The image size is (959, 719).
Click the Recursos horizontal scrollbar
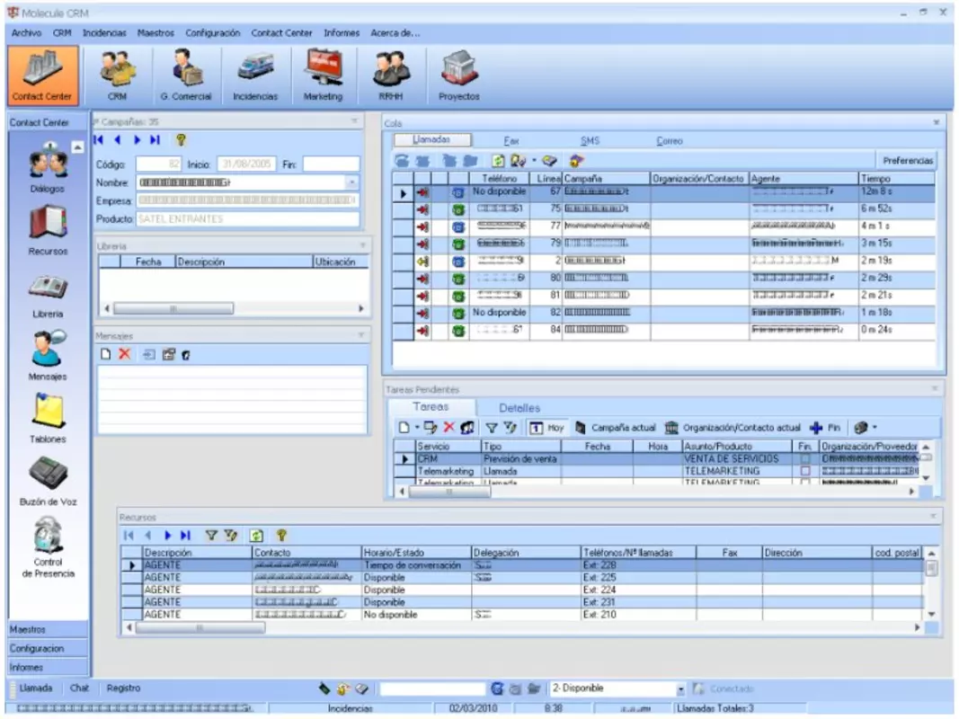(x=523, y=628)
